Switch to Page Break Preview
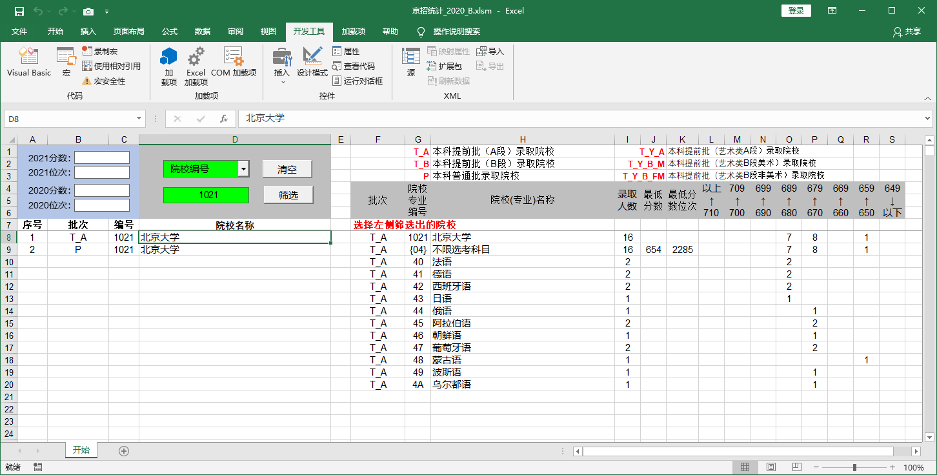937x475 pixels. [796, 467]
